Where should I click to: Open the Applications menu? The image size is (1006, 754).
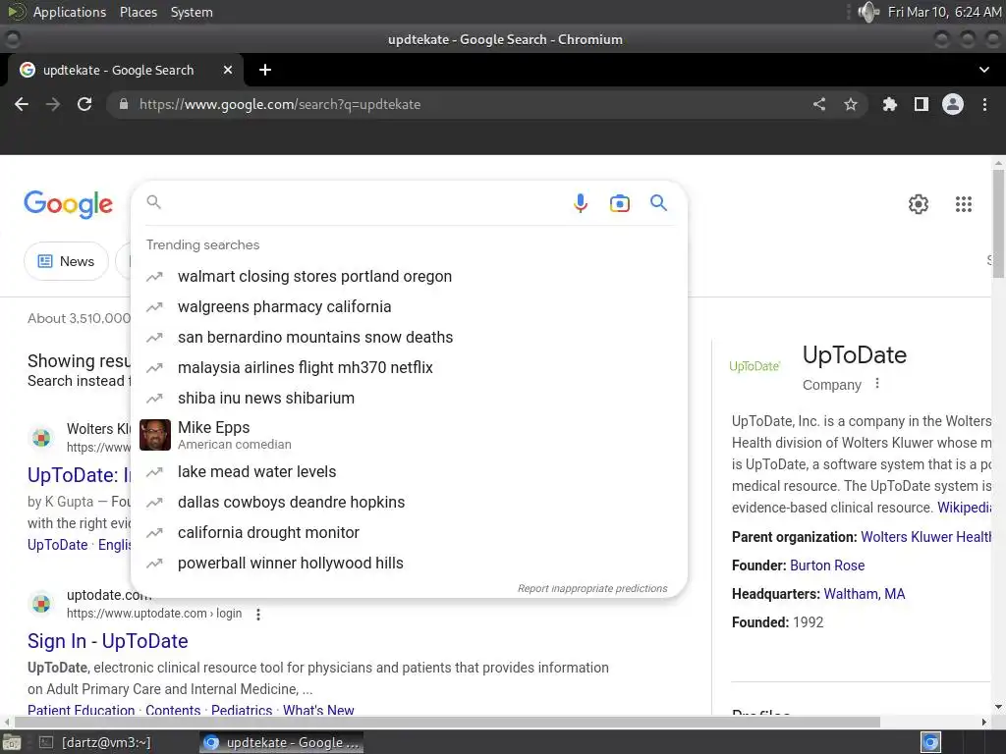click(x=70, y=12)
